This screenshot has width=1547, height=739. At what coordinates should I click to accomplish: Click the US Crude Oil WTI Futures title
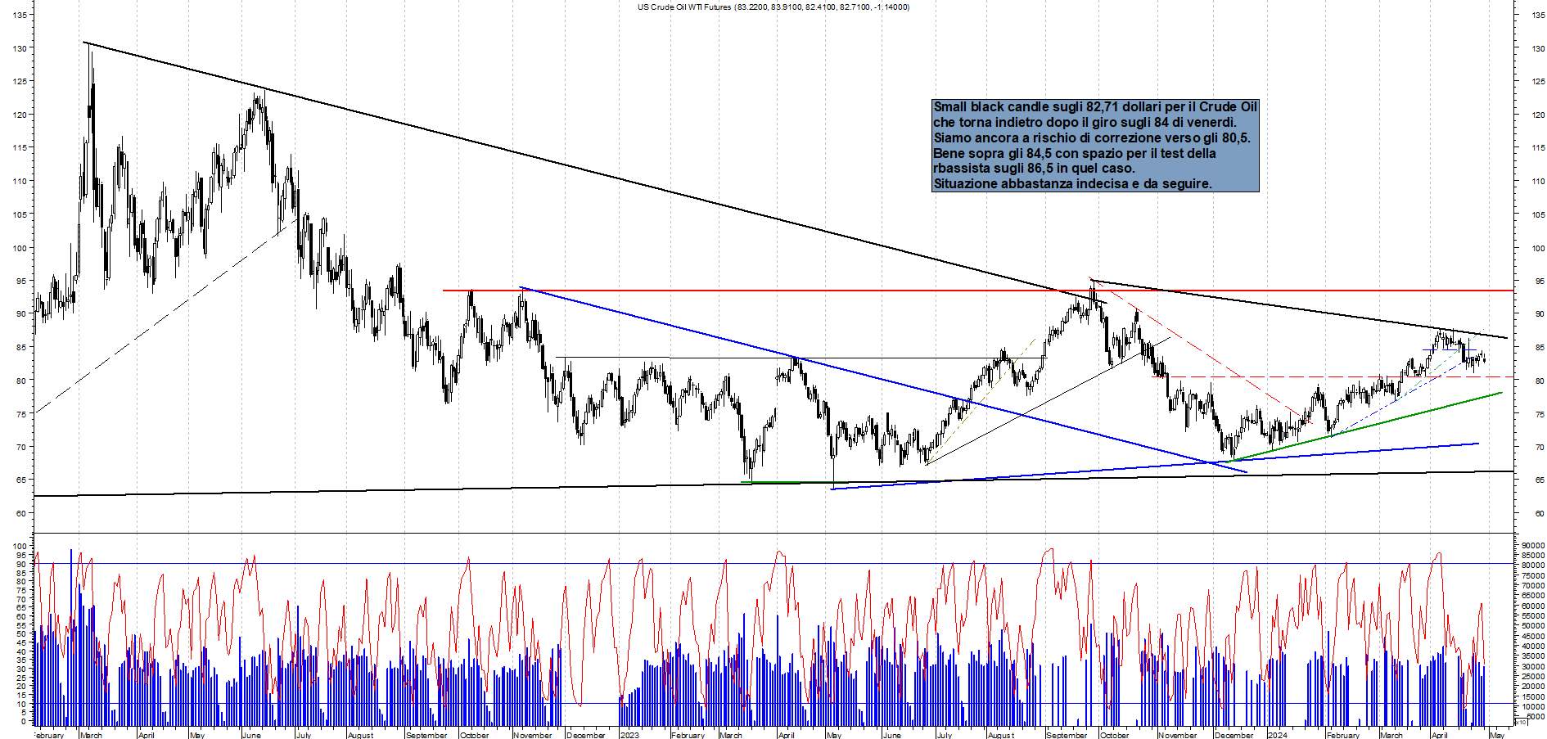773,7
